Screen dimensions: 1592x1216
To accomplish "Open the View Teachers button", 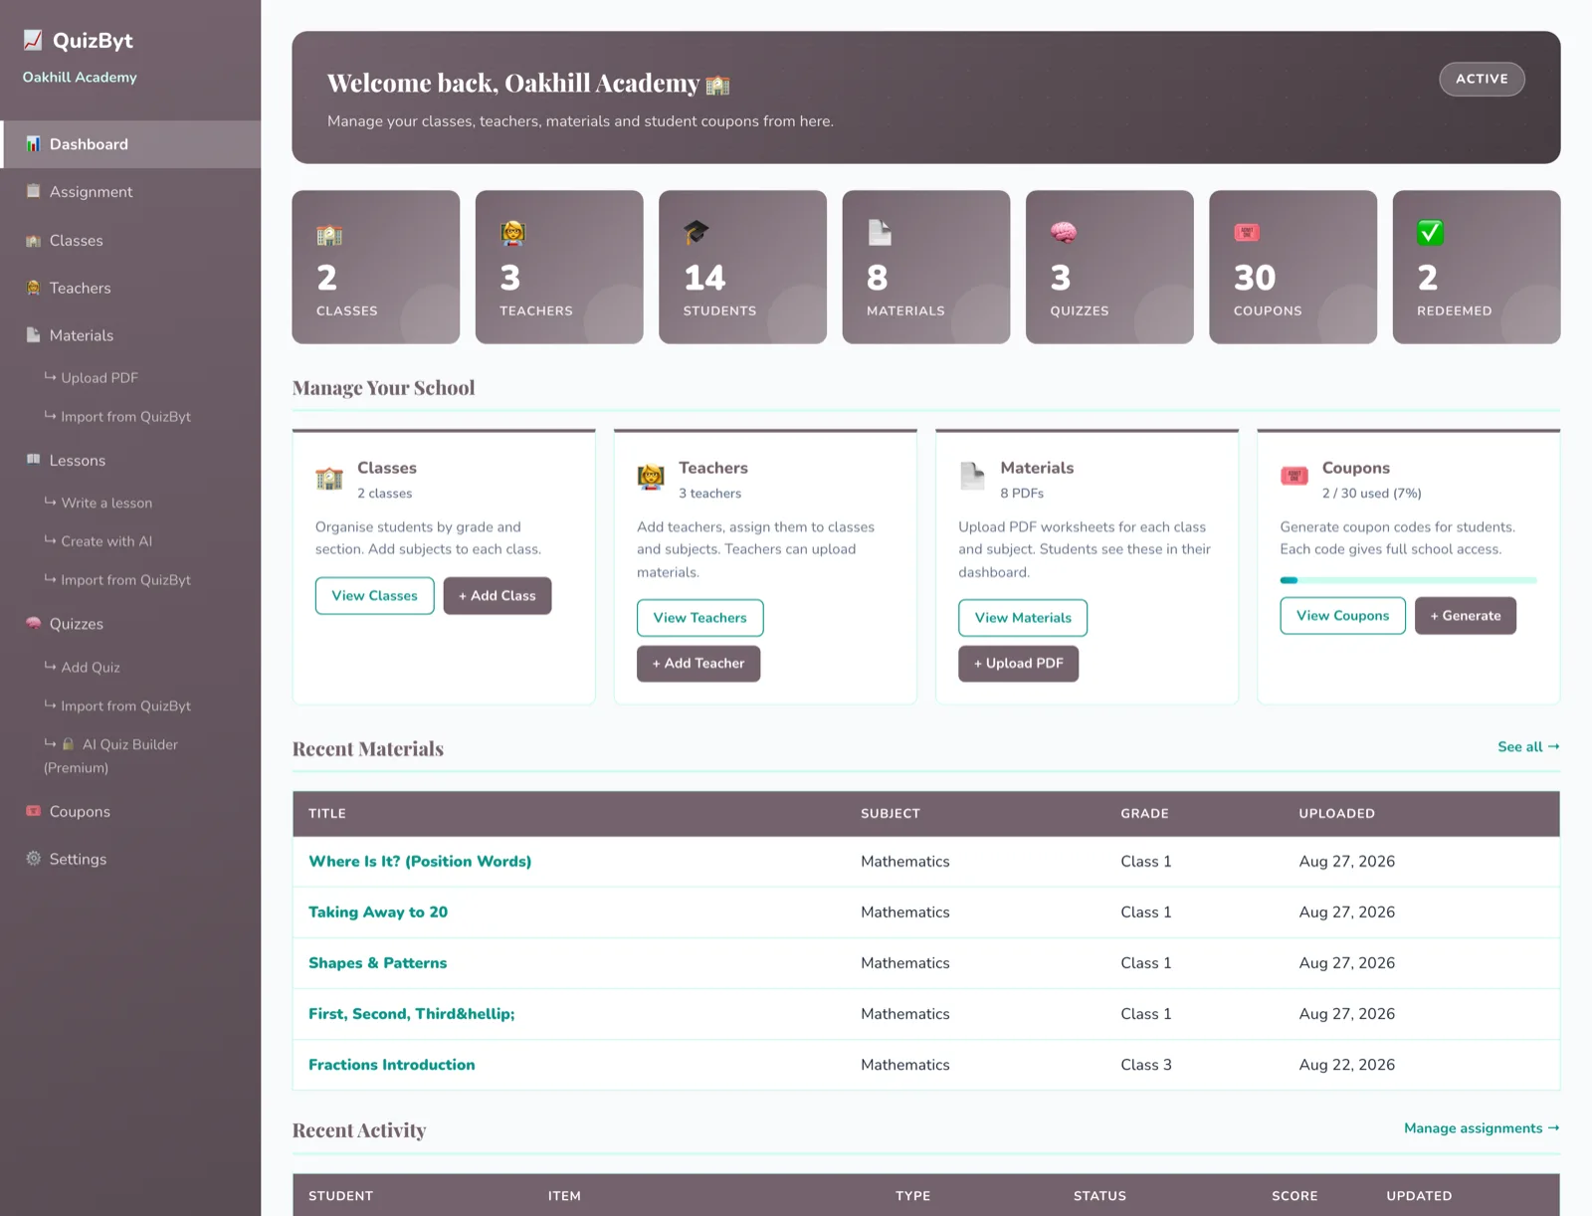I will click(x=700, y=618).
